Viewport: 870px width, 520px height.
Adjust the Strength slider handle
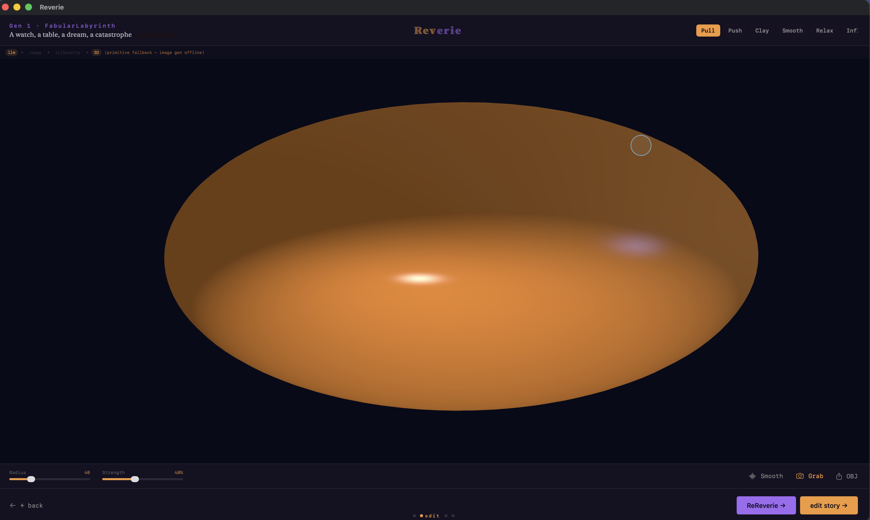[135, 479]
